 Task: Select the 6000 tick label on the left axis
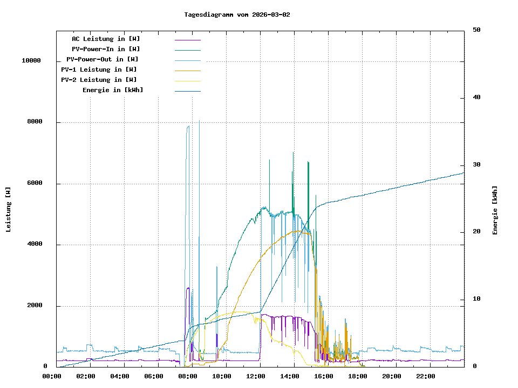35,183
